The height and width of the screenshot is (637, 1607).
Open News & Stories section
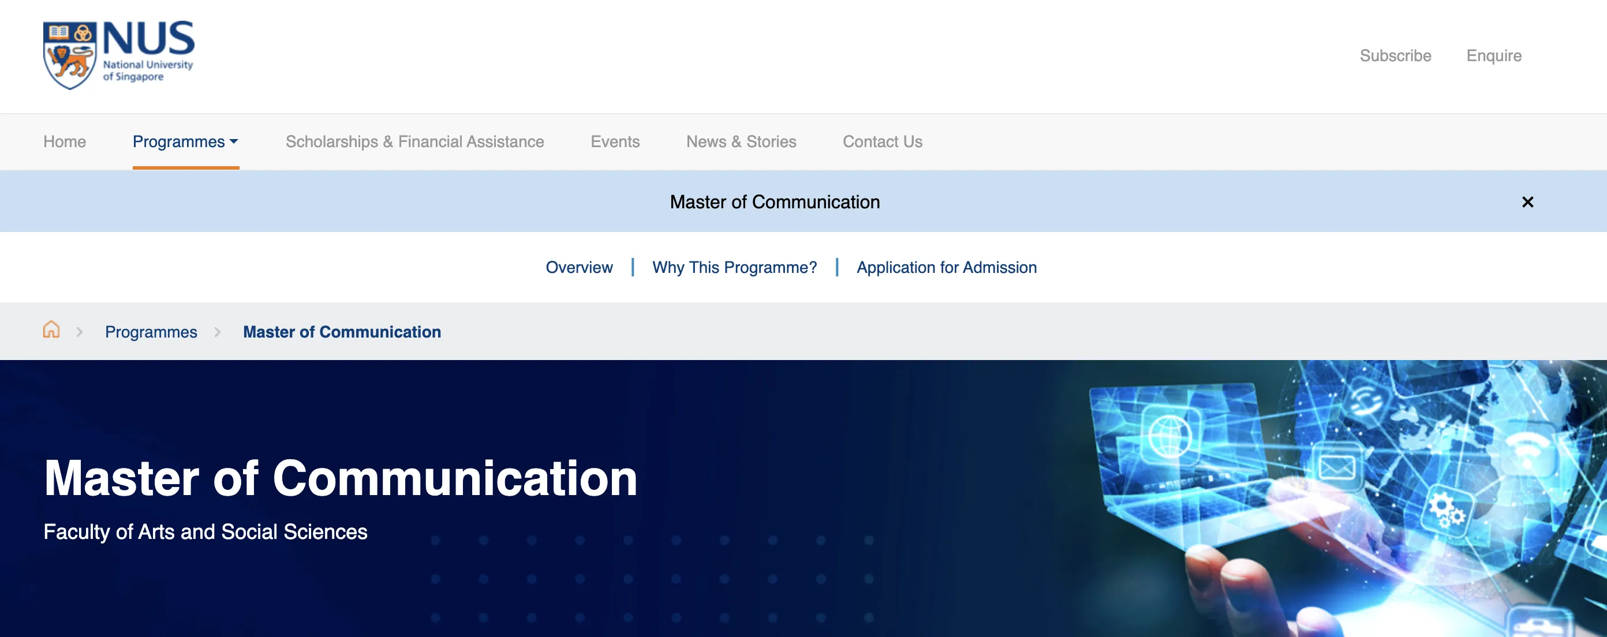(741, 141)
